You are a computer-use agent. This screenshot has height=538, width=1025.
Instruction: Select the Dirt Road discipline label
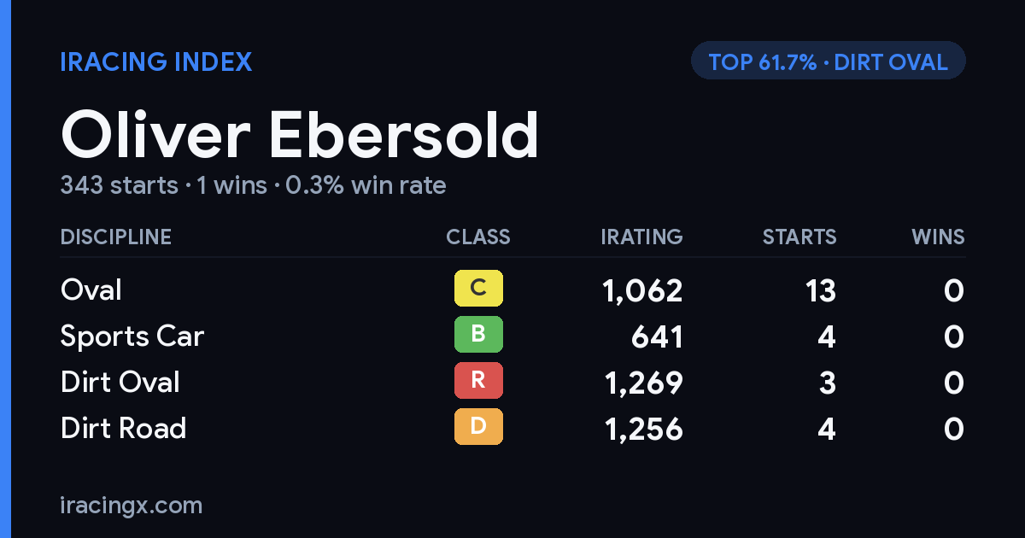click(124, 428)
